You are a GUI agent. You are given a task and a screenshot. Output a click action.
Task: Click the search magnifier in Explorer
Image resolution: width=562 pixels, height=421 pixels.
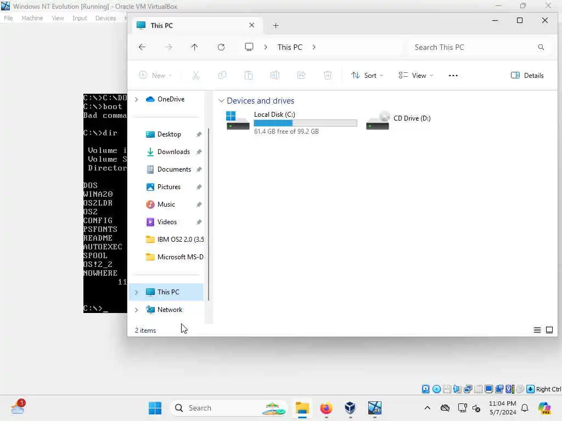coord(541,47)
